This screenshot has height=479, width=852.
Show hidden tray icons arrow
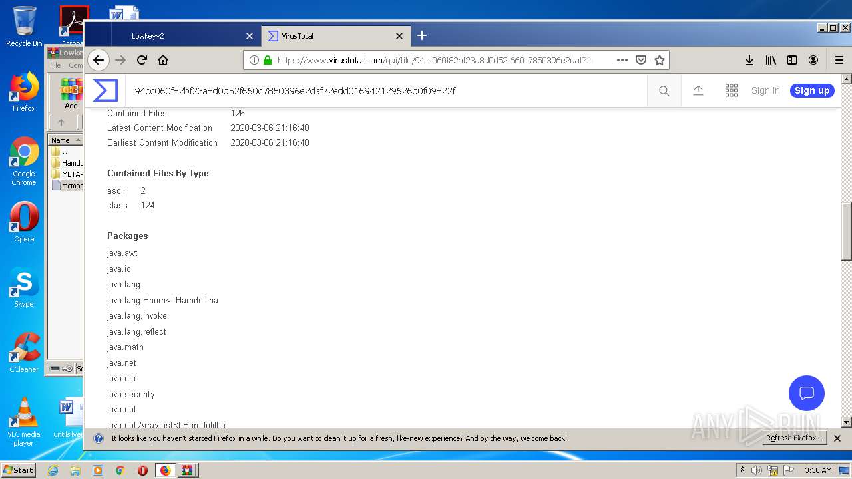point(742,470)
